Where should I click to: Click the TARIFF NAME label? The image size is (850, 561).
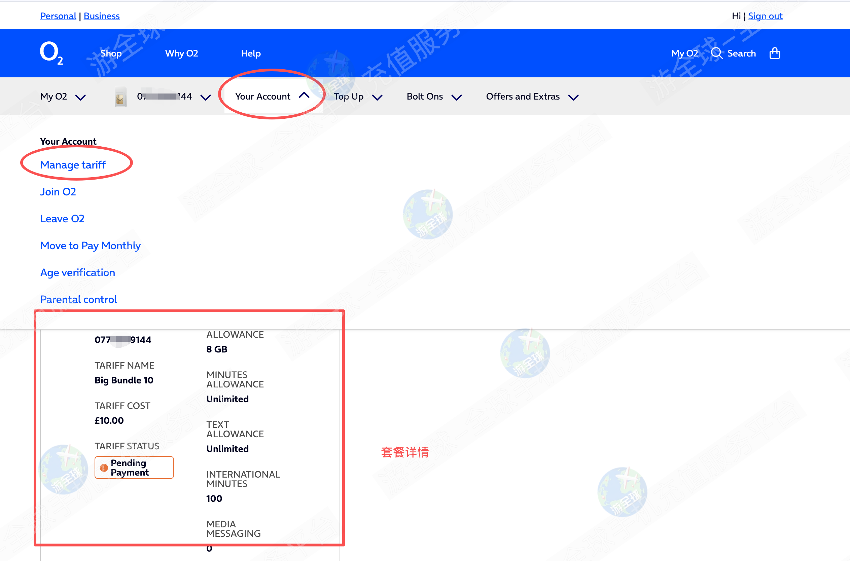click(124, 365)
